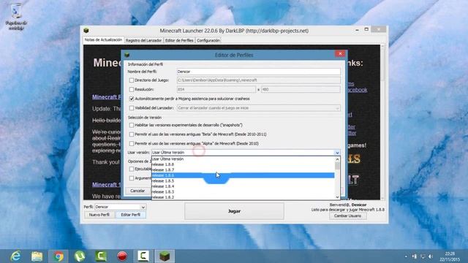The image size is (468, 263).
Task: Close the Editor de Perfiles dialog
Action: point(340,53)
